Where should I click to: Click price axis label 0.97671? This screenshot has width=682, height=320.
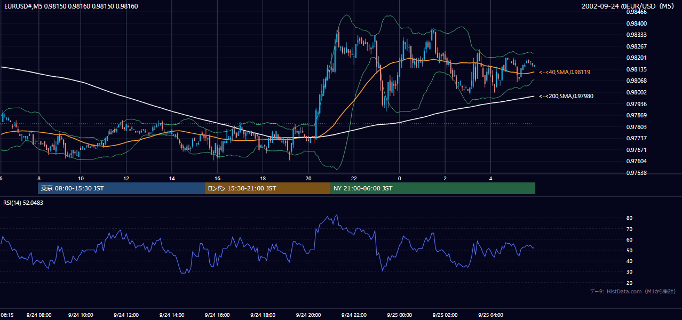click(x=637, y=150)
